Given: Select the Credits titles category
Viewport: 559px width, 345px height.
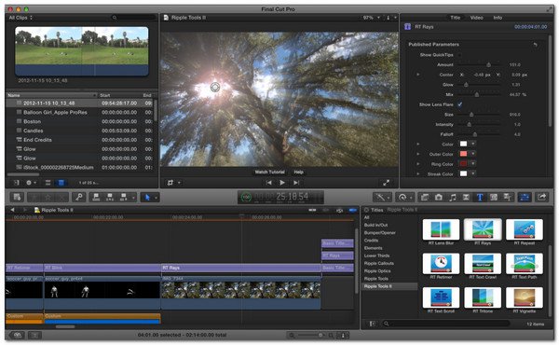Looking at the screenshot, I should 371,241.
